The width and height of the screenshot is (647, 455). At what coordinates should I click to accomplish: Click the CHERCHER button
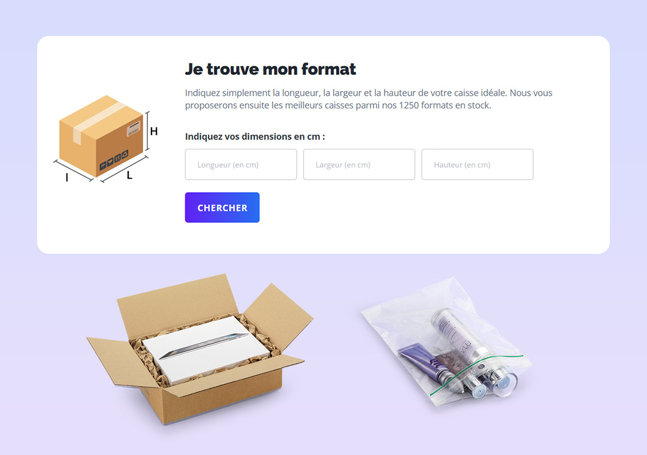[222, 208]
